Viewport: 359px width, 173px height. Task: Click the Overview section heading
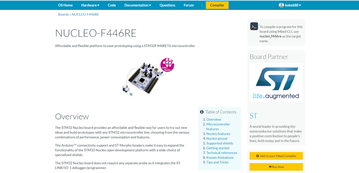pyautogui.click(x=72, y=117)
